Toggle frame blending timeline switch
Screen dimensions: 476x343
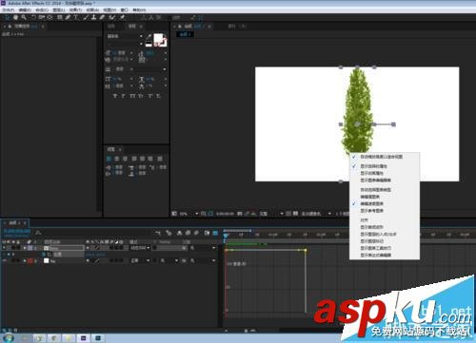(x=188, y=233)
